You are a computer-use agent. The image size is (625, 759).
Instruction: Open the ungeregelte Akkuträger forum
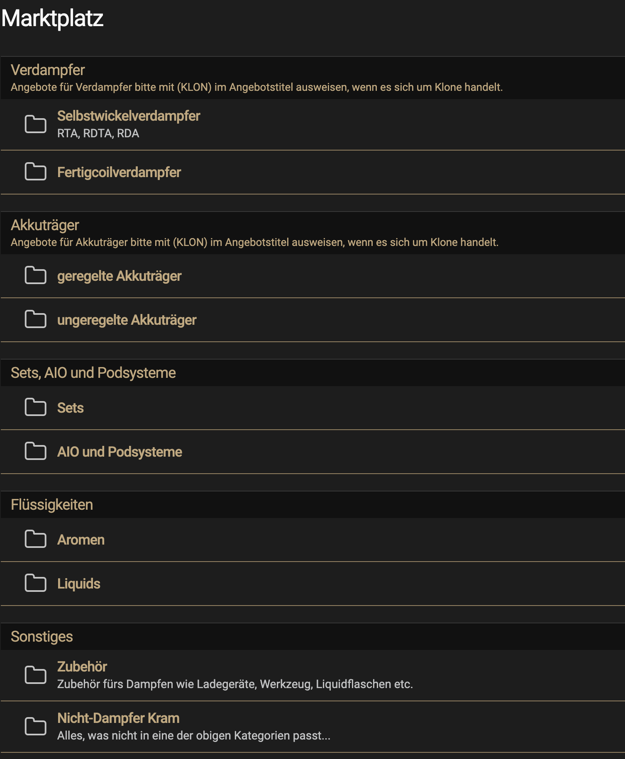click(127, 320)
